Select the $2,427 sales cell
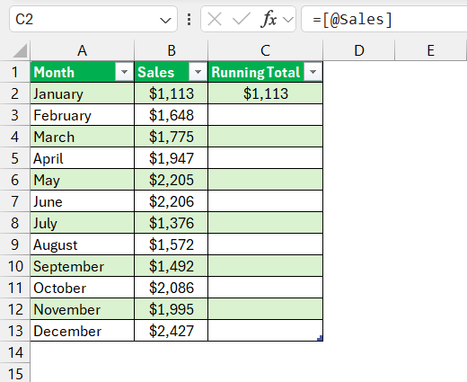Screen dimensions: 467x382 tap(172, 331)
